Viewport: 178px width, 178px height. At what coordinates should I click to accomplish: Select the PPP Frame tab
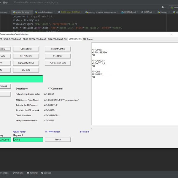click(88, 39)
